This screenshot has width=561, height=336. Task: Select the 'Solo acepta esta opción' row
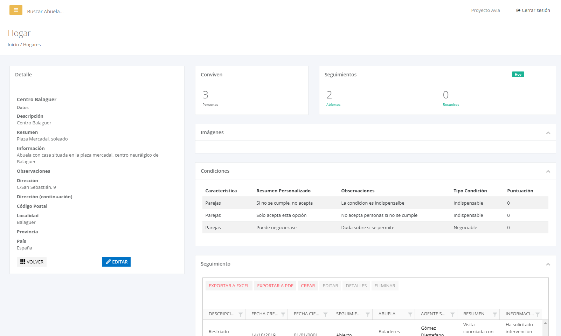tap(375, 215)
